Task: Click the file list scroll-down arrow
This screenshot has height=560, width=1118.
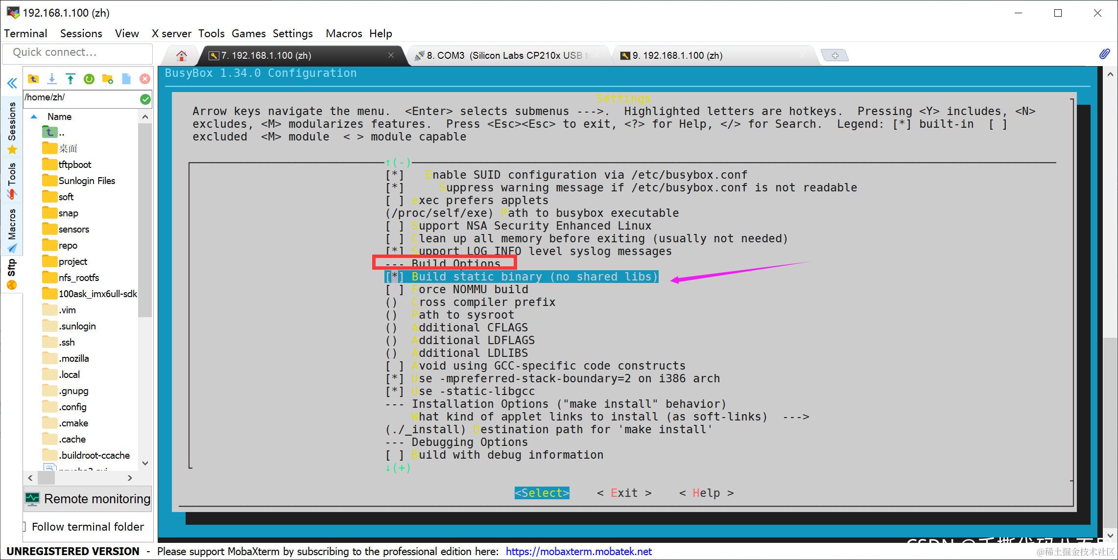Action: click(145, 463)
